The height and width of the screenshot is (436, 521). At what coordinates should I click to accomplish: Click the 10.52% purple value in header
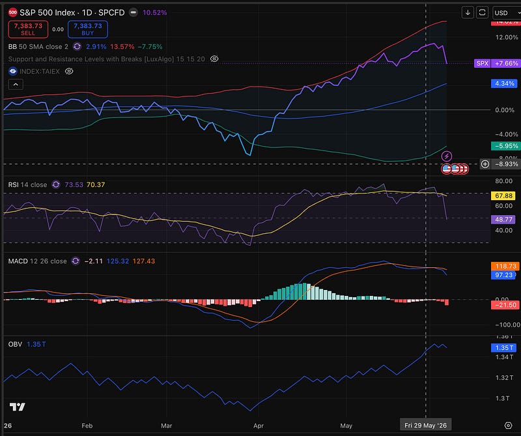click(155, 12)
